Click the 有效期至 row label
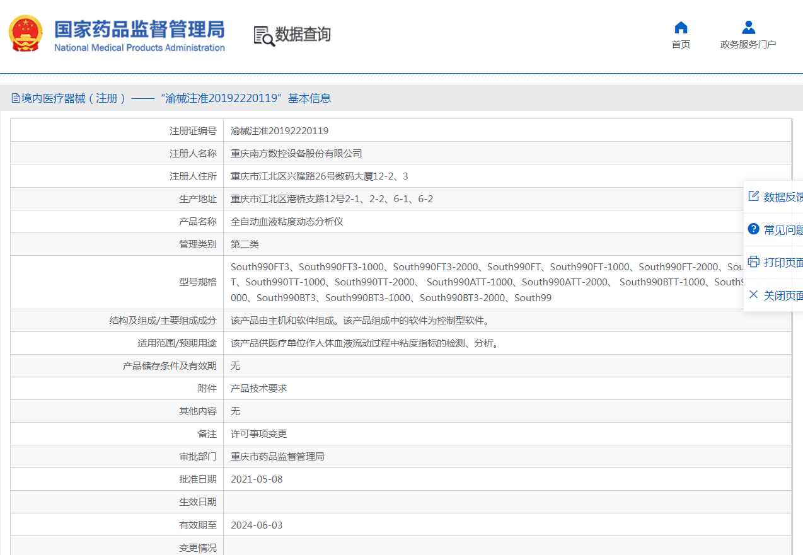The width and height of the screenshot is (803, 555). click(198, 525)
